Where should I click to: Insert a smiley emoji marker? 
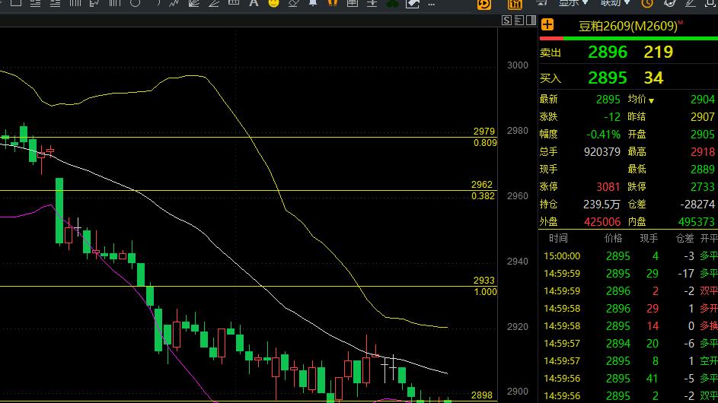tap(273, 3)
